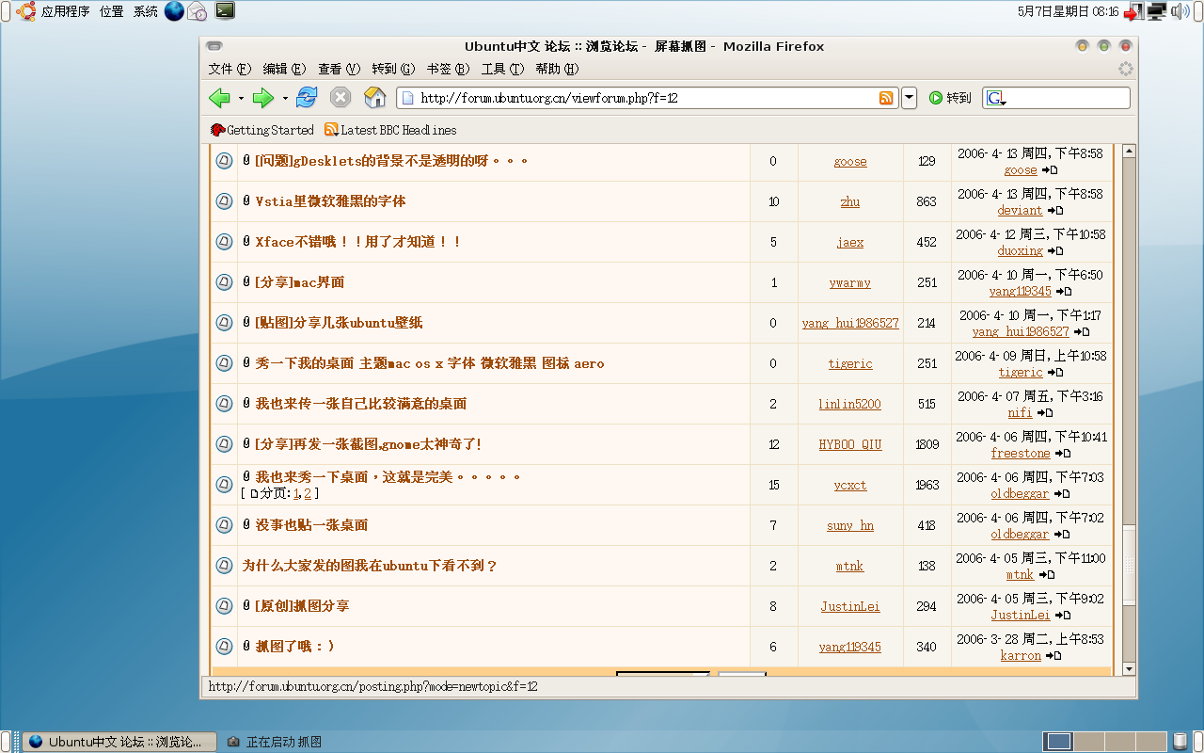
Task: Click the volume speaker icon in tray
Action: point(1181,11)
